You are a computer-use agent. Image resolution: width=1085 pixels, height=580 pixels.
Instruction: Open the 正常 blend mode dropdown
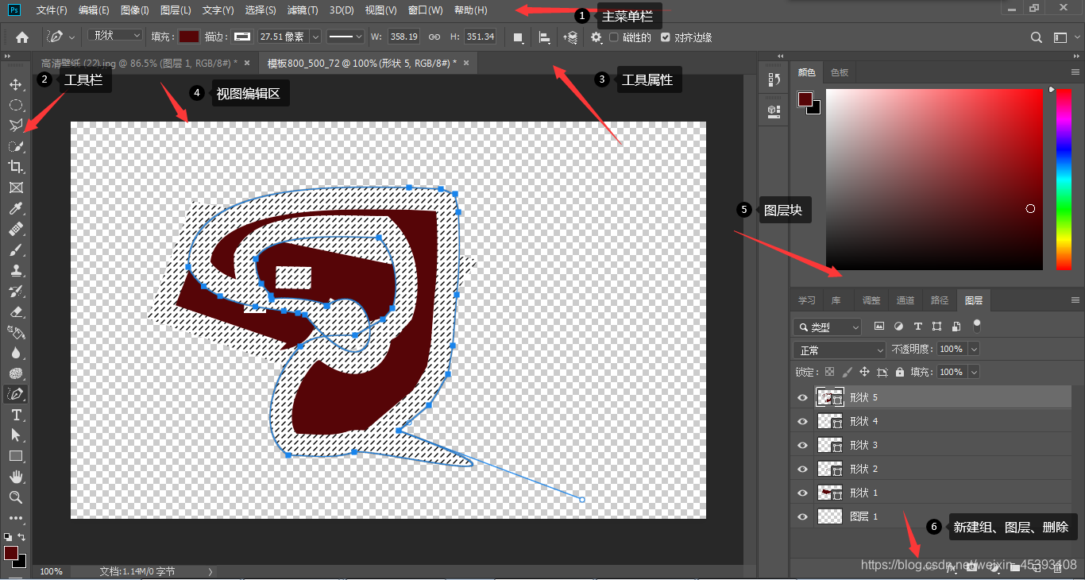[840, 350]
